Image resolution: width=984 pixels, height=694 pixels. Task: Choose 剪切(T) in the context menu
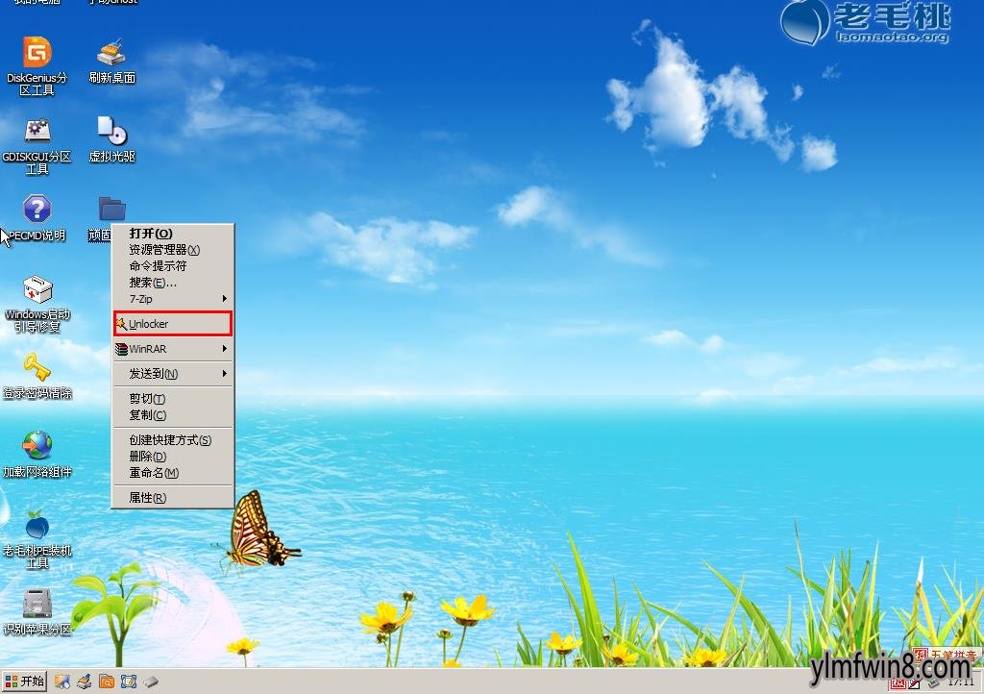click(x=173, y=399)
